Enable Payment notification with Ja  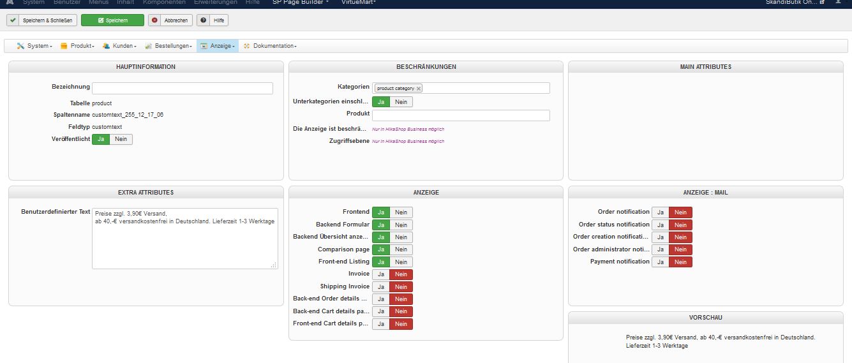[x=661, y=262]
